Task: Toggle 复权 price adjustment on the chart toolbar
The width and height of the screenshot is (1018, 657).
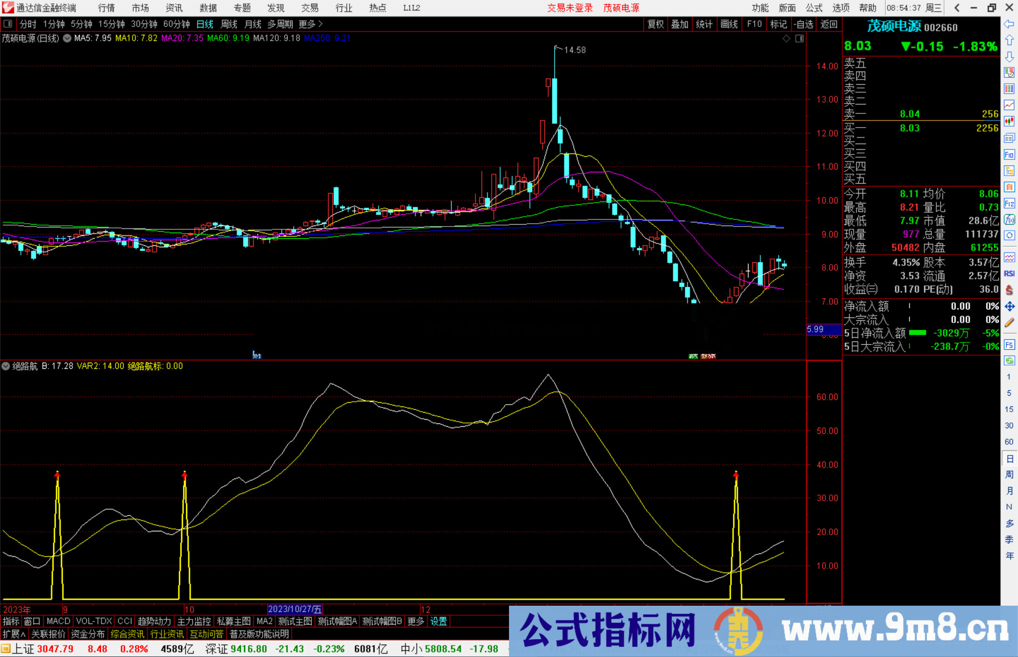Action: tap(655, 24)
